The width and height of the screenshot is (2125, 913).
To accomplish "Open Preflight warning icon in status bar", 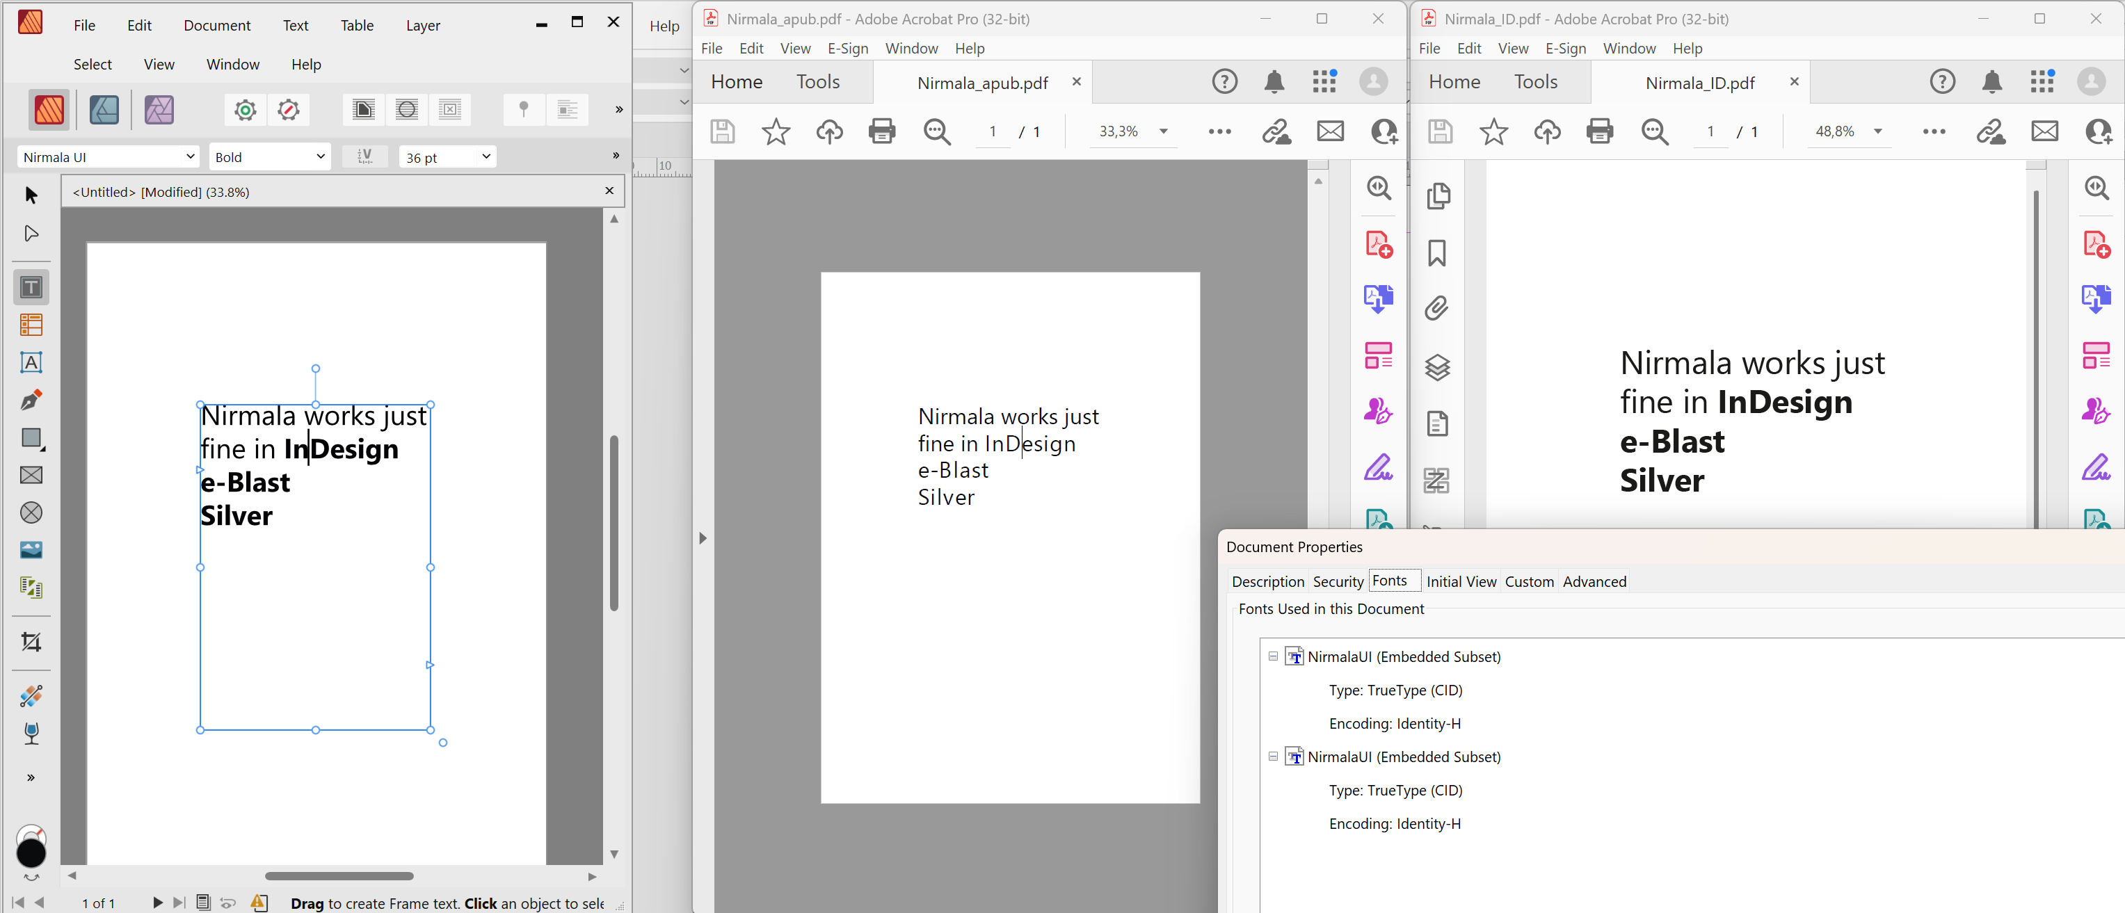I will pyautogui.click(x=259, y=903).
